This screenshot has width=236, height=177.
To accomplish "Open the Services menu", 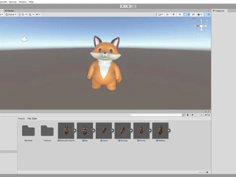I will [x=13, y=2].
